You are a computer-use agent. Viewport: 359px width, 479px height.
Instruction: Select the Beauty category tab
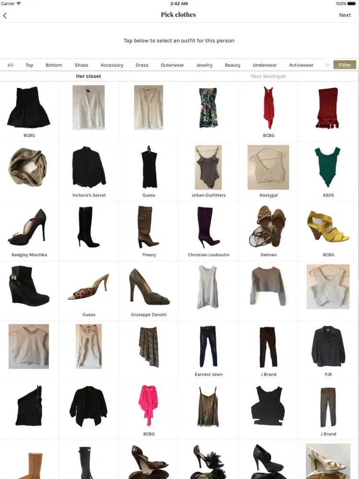[x=233, y=65]
